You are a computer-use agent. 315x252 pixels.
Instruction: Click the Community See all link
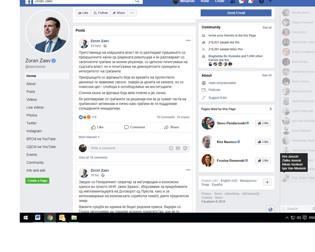267,28
